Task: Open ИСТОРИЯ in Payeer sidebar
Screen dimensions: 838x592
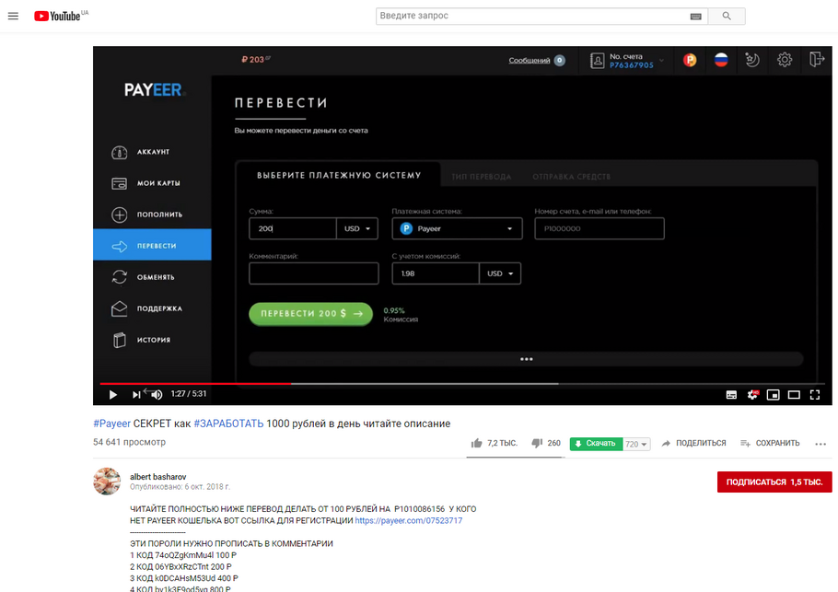Action: (152, 340)
